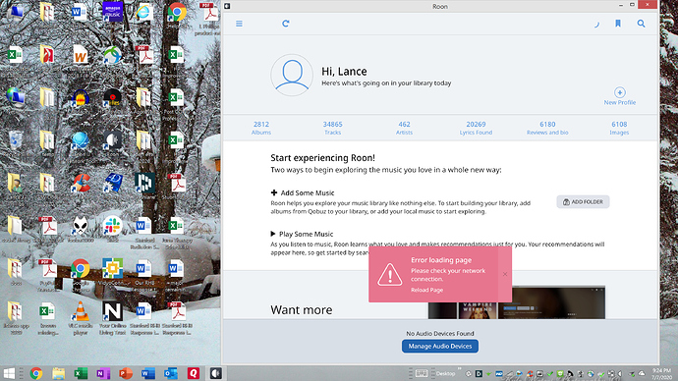Open the 6180 Reviews and bio statistic
The height and width of the screenshot is (381, 678).
click(x=547, y=128)
